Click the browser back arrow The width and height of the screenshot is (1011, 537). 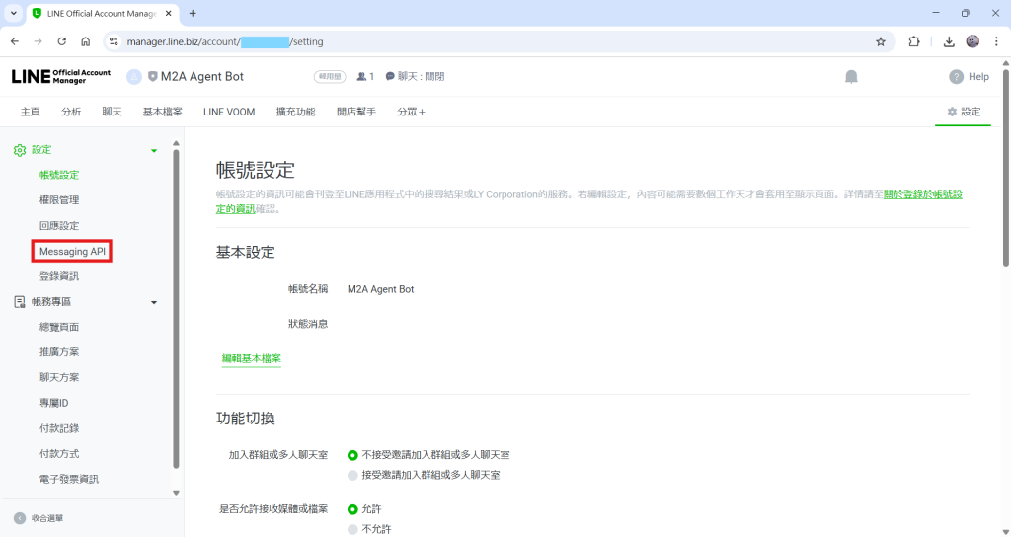(15, 41)
